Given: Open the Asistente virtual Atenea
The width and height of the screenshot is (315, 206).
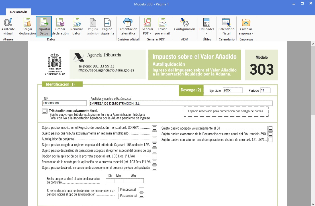Looking at the screenshot, I should click(8, 26).
